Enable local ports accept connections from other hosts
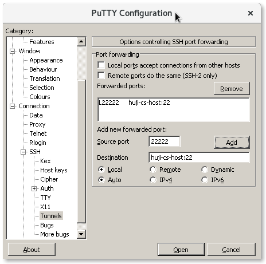This screenshot has width=266, height=264. (101, 65)
